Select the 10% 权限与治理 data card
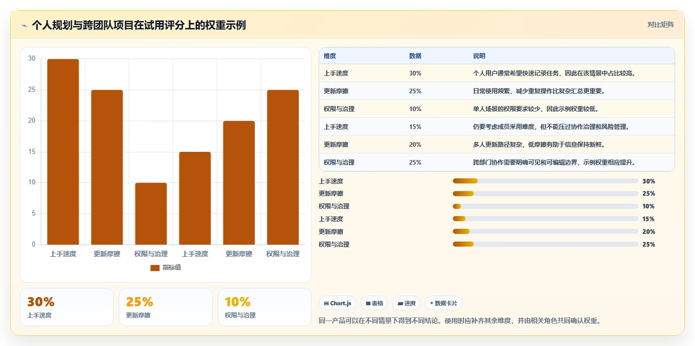 click(x=265, y=307)
